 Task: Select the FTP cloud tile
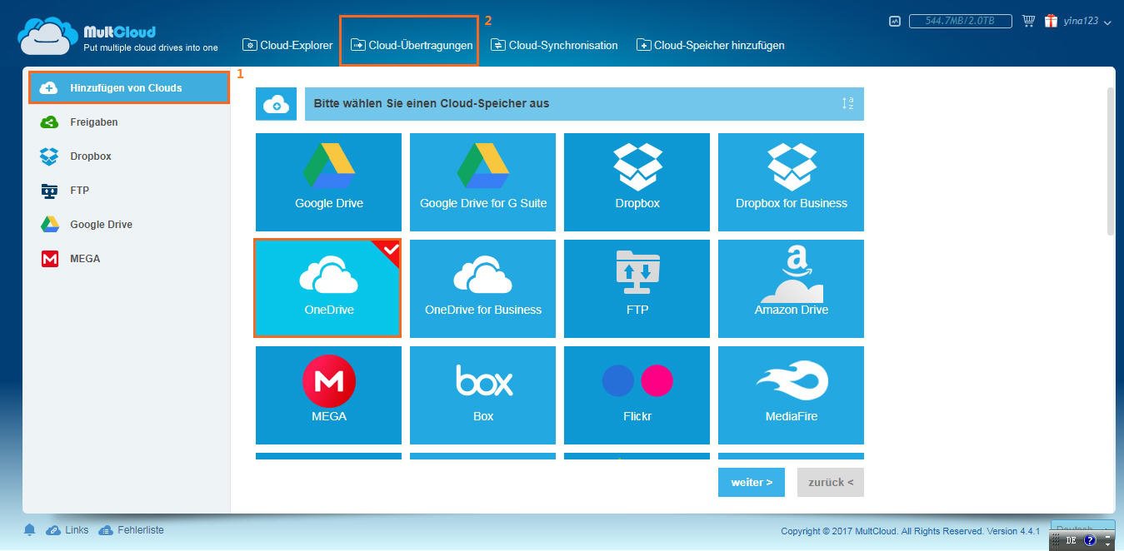pos(637,289)
